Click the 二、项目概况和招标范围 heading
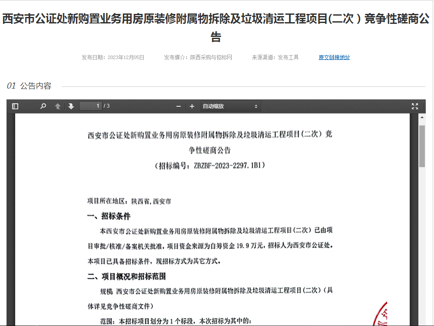434x326 pixels. point(126,276)
